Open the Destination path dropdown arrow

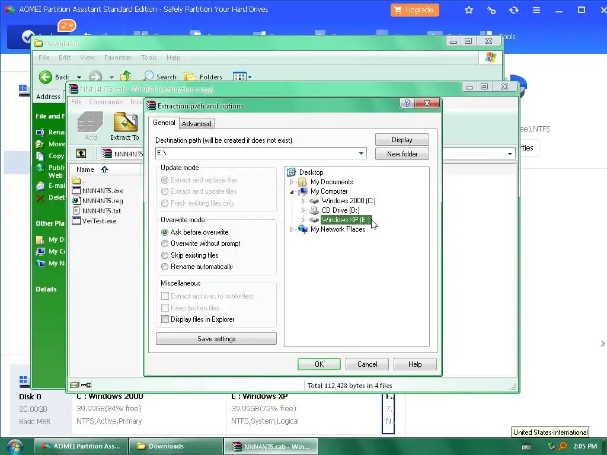pos(361,153)
